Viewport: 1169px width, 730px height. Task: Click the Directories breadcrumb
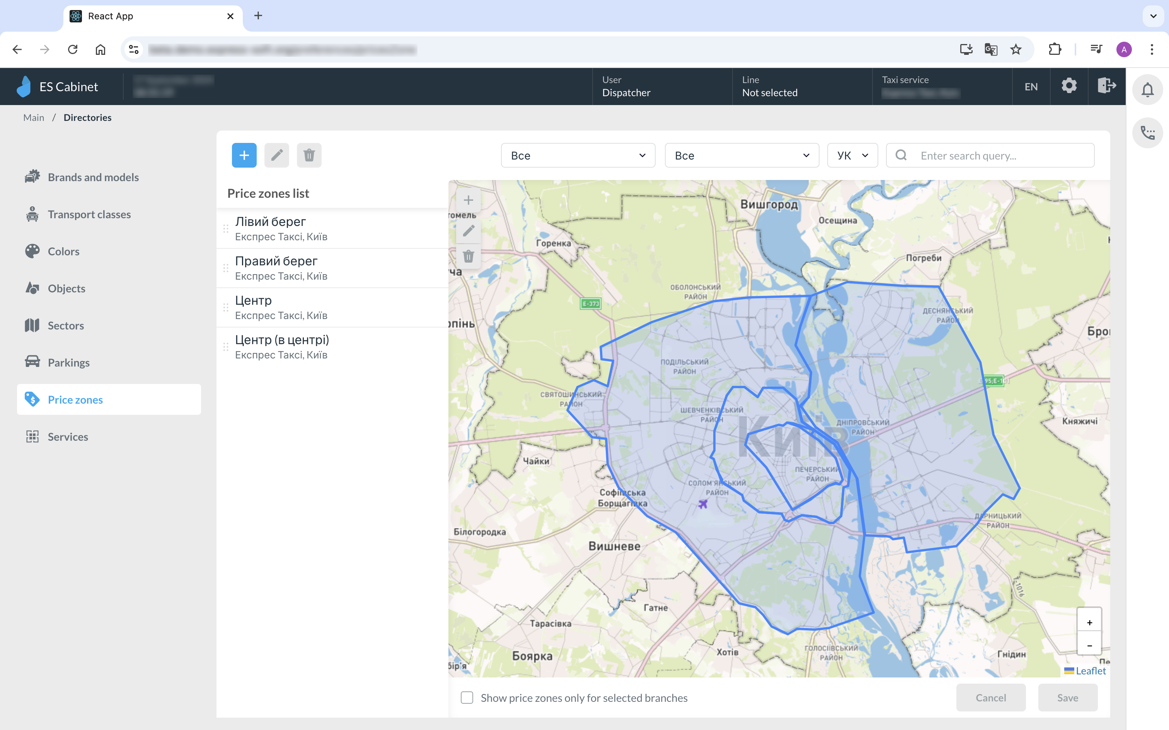click(87, 117)
